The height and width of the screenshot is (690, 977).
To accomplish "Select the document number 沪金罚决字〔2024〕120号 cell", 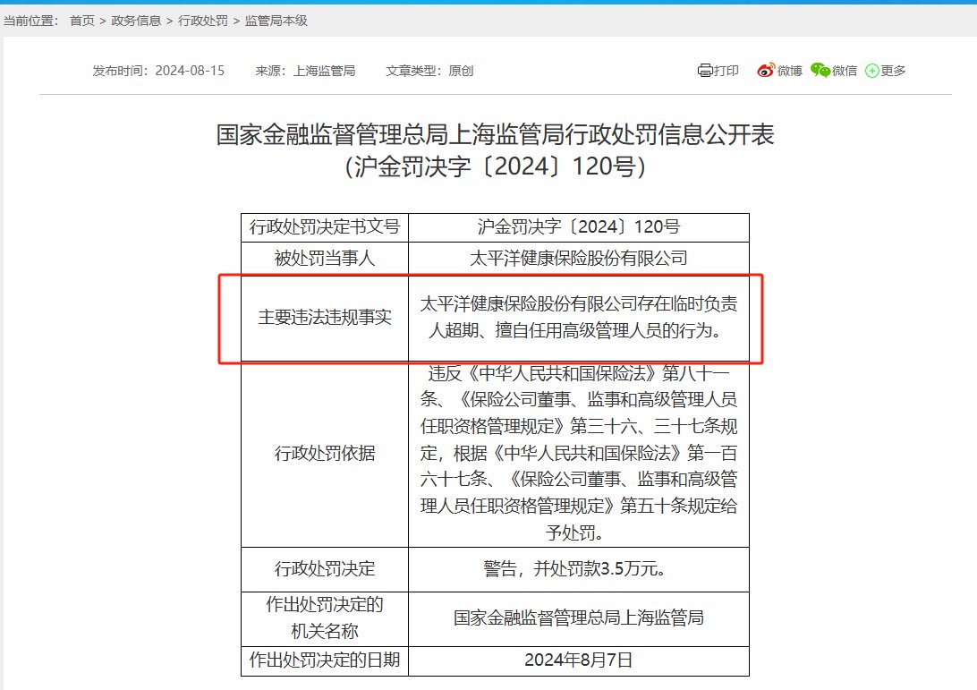I will click(x=579, y=227).
